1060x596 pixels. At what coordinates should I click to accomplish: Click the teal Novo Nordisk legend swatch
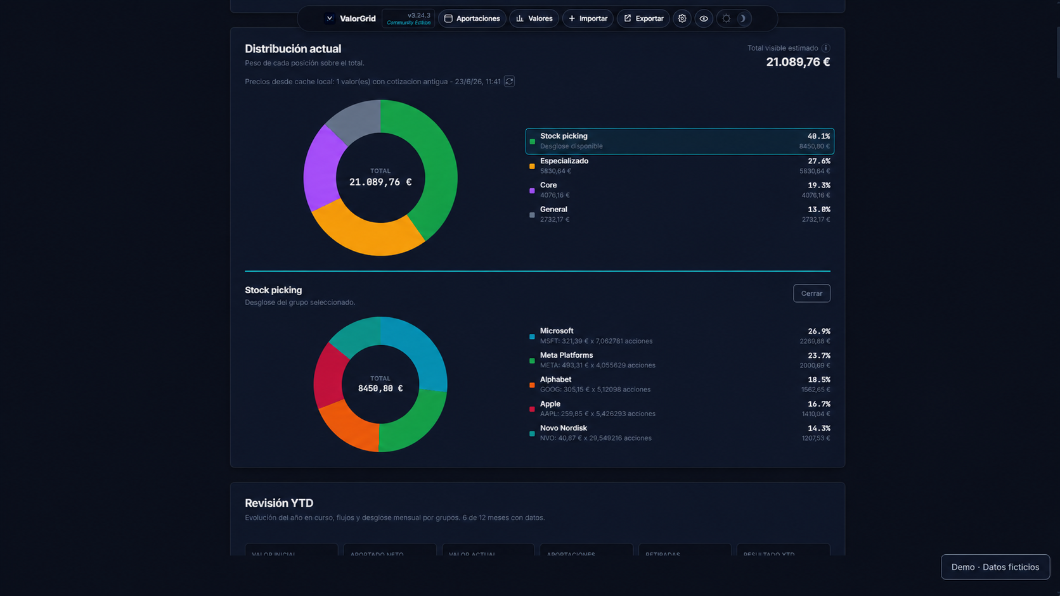coord(532,433)
